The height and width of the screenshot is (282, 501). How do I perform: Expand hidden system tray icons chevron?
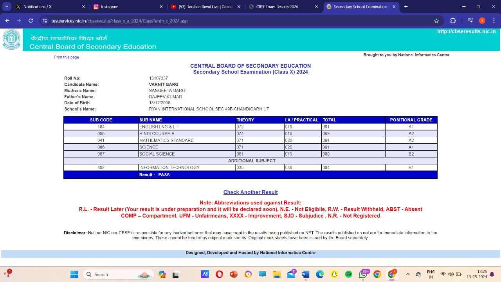click(x=407, y=274)
